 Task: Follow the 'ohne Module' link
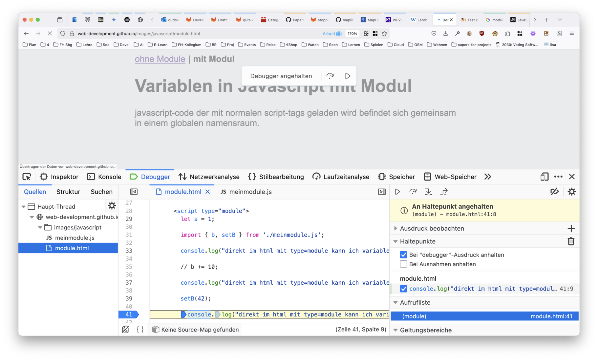click(160, 59)
